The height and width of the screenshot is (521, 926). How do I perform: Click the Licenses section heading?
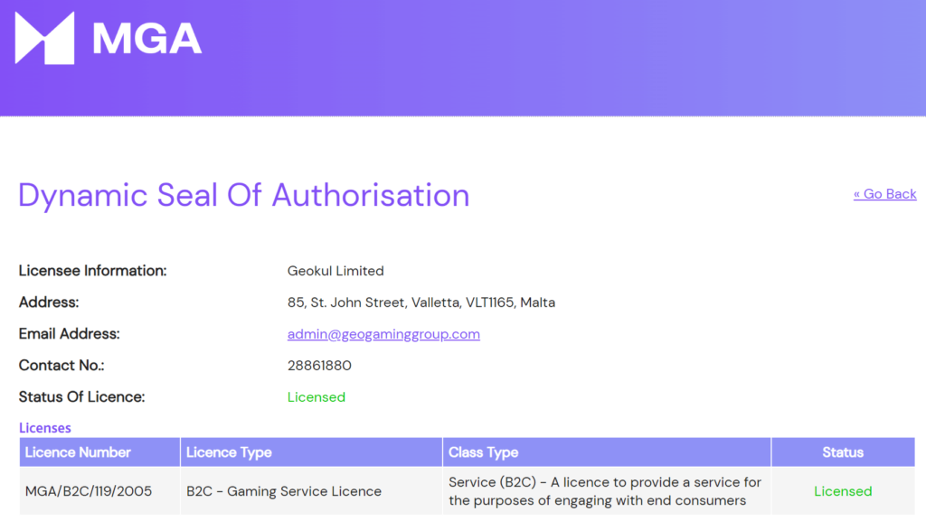pyautogui.click(x=45, y=428)
